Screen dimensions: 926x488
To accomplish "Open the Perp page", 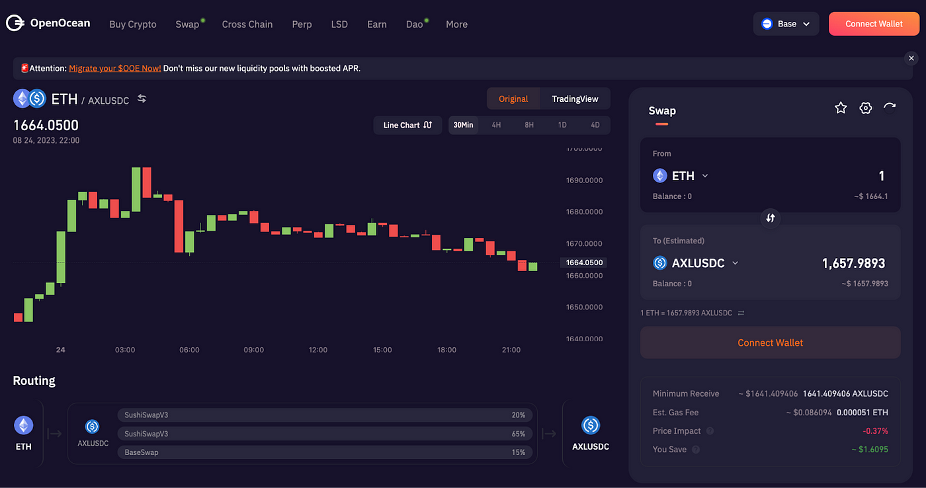I will (302, 24).
